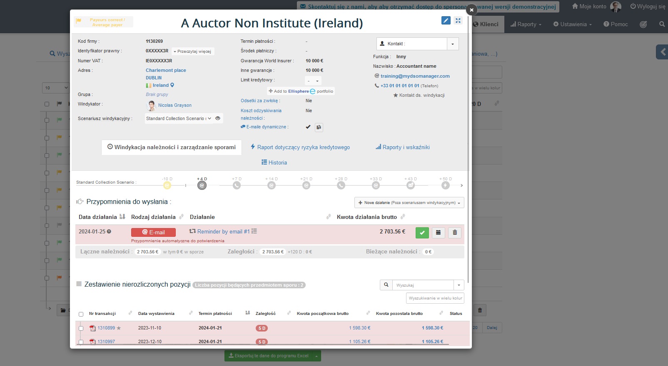Screen dimensions: 668x366
Task: Open the Kontakt dropdown arrow
Action: (453, 44)
